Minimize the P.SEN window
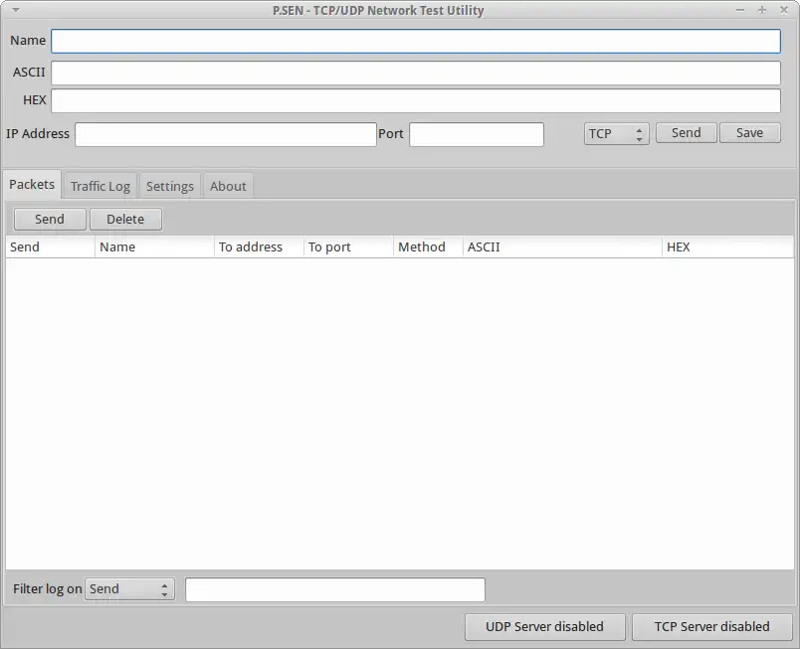The height and width of the screenshot is (649, 800). pos(739,10)
